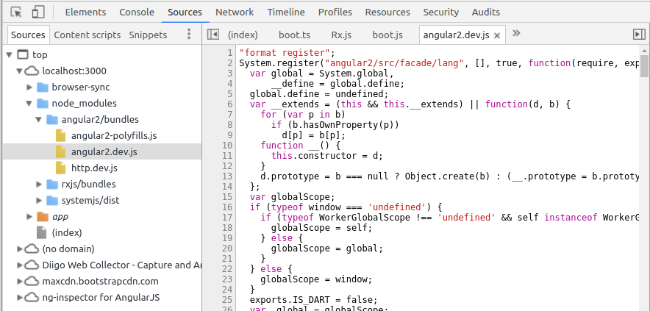
Task: Click the node_modules folder icon
Action: point(43,103)
